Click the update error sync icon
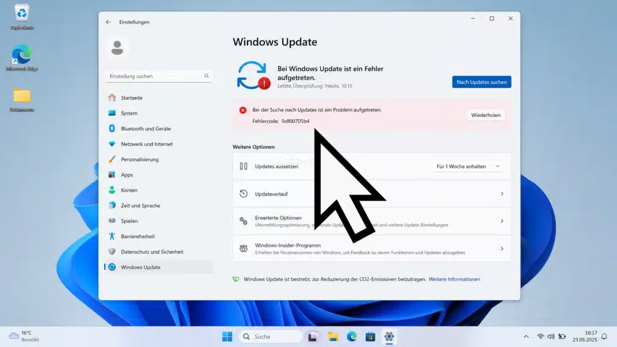This screenshot has width=617, height=347. point(254,75)
